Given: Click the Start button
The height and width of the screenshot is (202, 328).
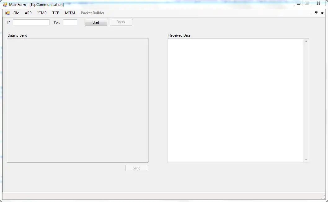Looking at the screenshot, I should [x=96, y=22].
